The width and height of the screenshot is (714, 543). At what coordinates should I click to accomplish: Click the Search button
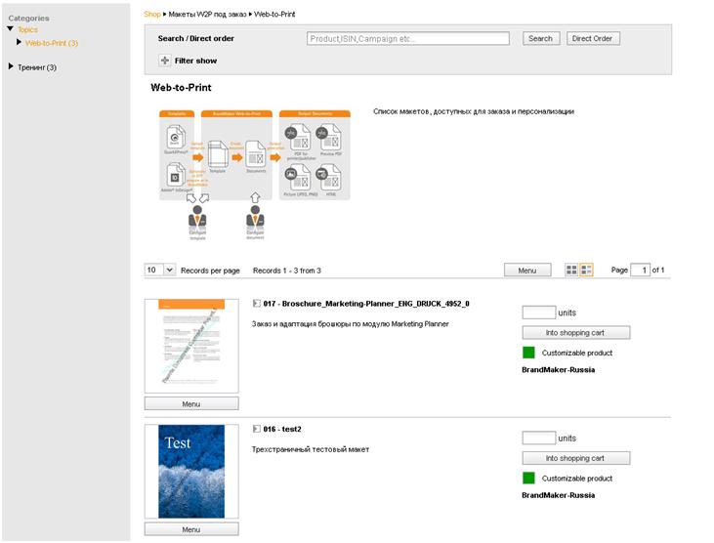click(541, 39)
